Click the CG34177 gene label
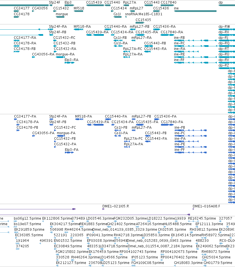The width and height of the screenshot is (235, 267). click(x=22, y=8)
